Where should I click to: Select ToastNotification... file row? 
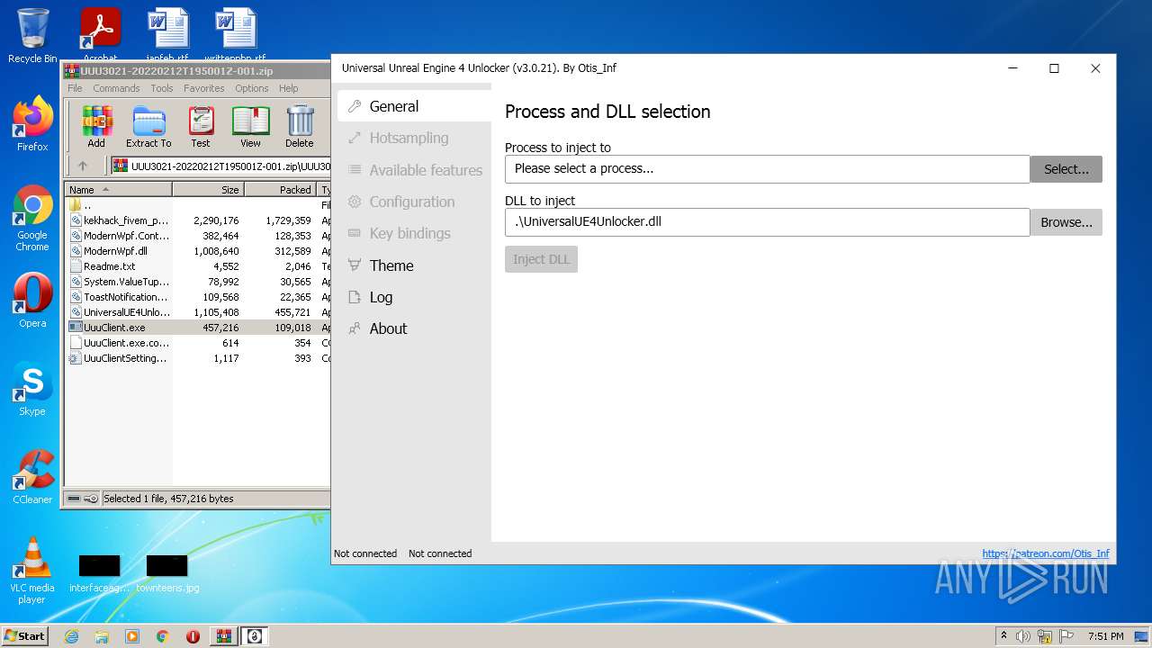[198, 297]
